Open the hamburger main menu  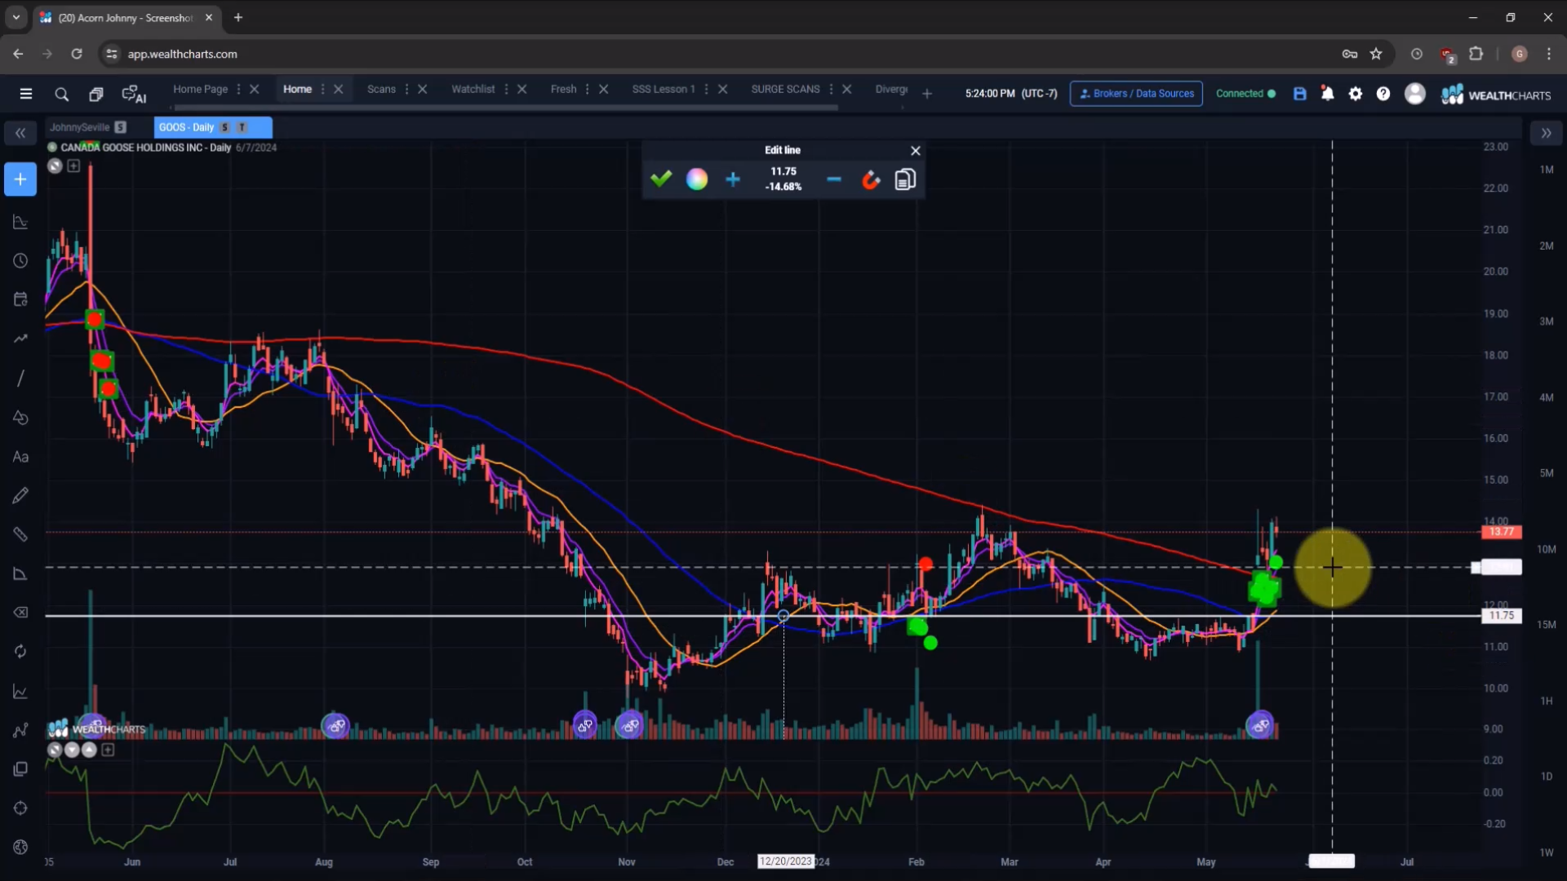coord(26,94)
